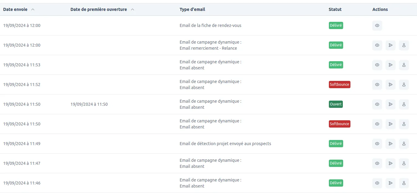Preview the 11:46 email using eye icon
Image resolution: width=417 pixels, height=193 pixels.
(x=377, y=183)
